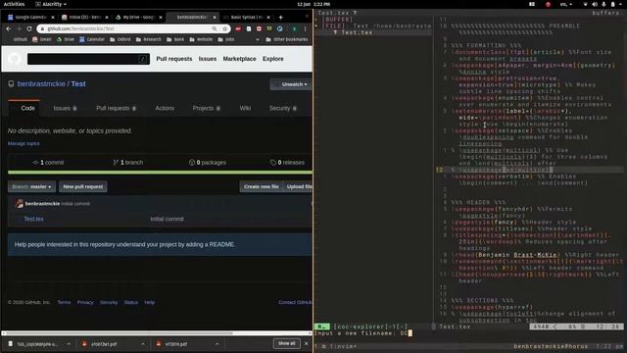This screenshot has height=353, width=627.
Task: Open the Terms footer link
Action: (64, 302)
